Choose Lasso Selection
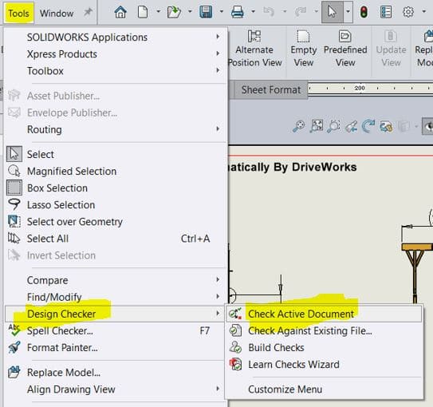433x407 pixels. [x=116, y=205]
